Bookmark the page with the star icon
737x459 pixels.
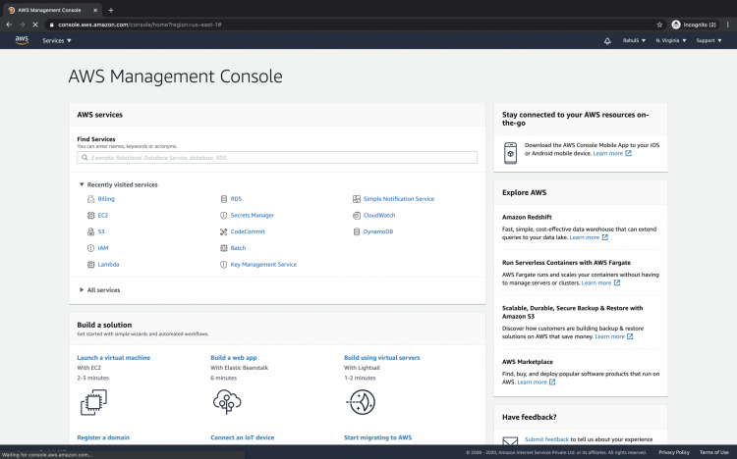pyautogui.click(x=659, y=25)
